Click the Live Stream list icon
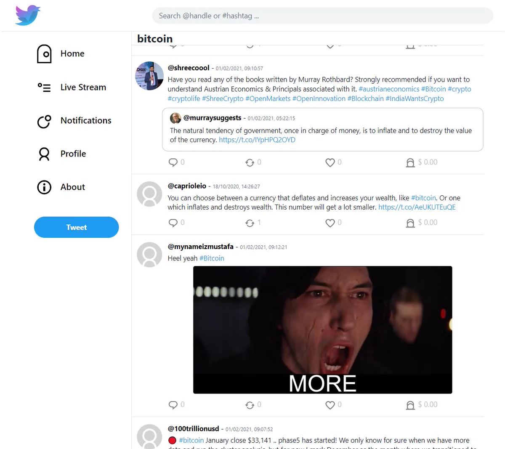The width and height of the screenshot is (505, 449). pos(44,87)
